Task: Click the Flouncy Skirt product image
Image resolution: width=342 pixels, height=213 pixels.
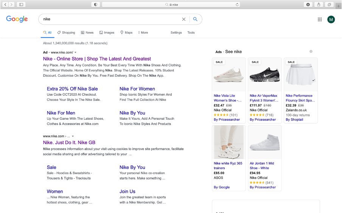Action: tap(300, 75)
